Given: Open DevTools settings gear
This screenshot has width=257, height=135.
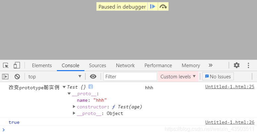Looking at the screenshot, I should coord(236,65).
